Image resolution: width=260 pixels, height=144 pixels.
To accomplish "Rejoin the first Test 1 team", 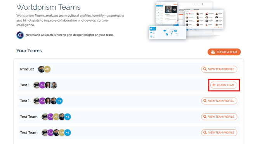I will [224, 85].
